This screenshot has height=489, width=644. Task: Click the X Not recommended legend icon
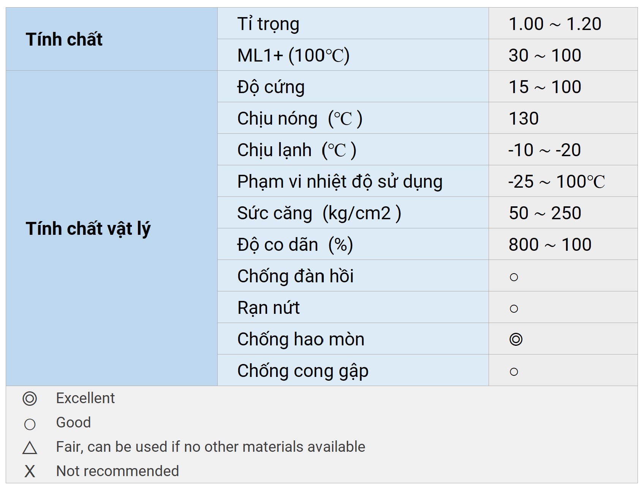(x=30, y=472)
